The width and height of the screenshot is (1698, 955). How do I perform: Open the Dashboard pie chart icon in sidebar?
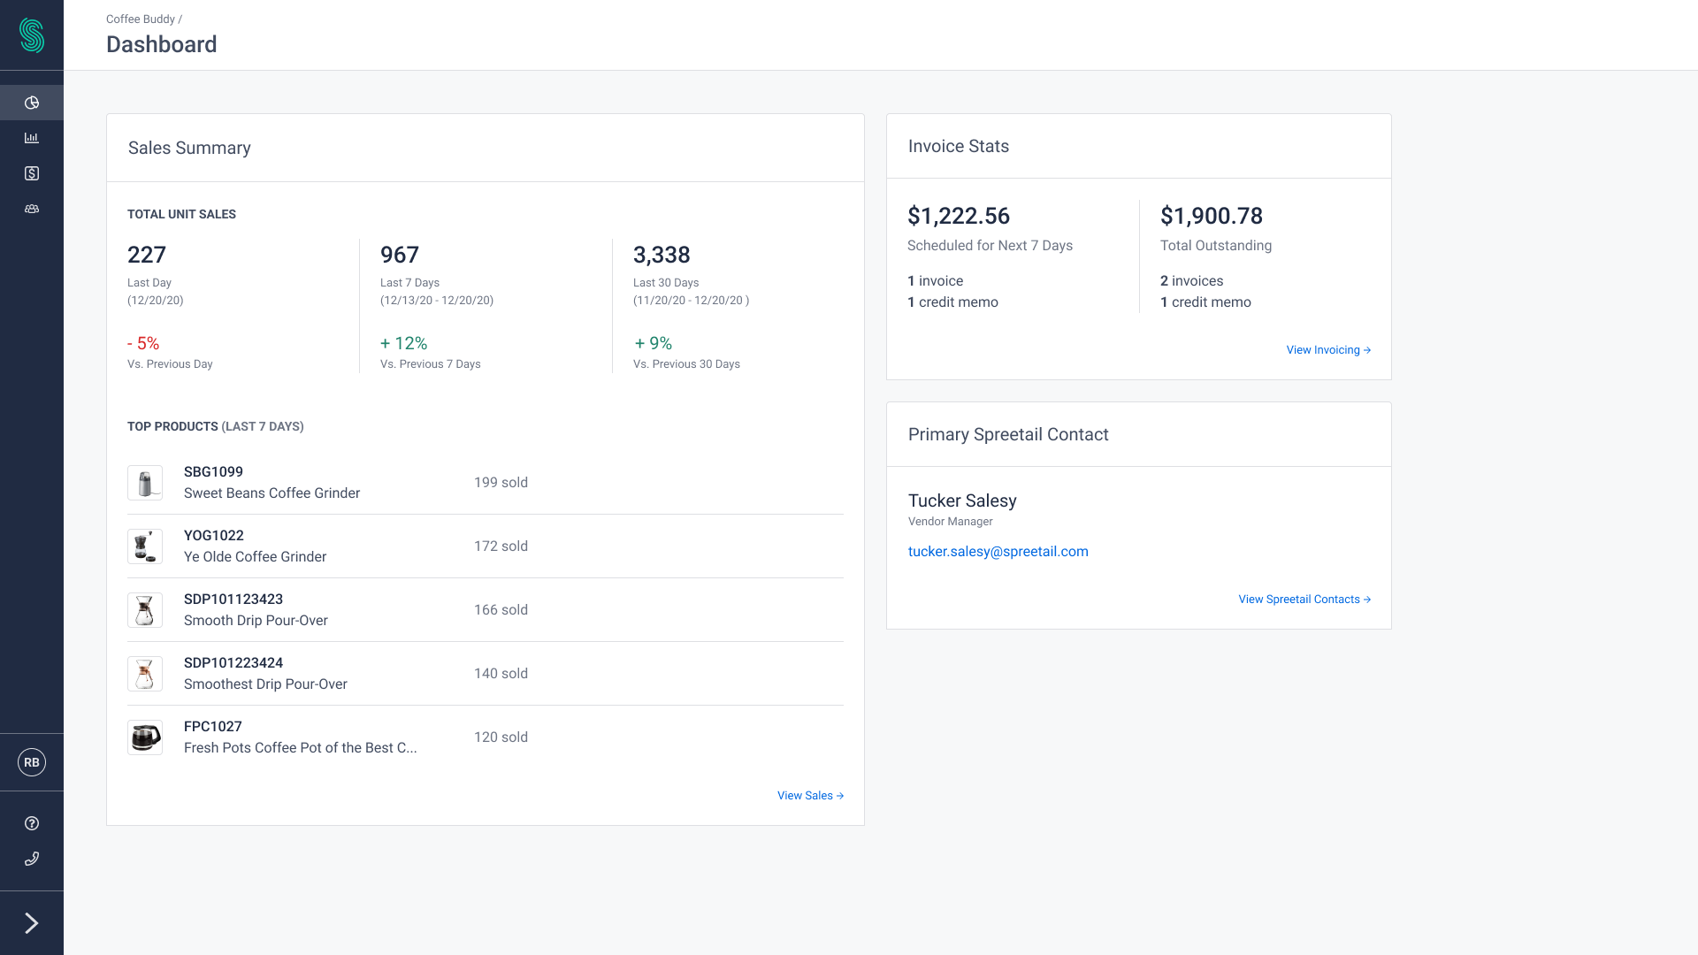click(32, 102)
